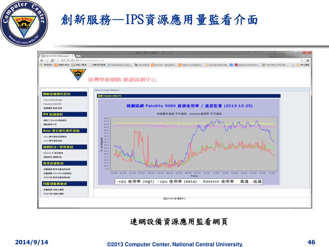The width and height of the screenshot is (329, 247).
Task: Open the Botnet 紀錄查詢 sidebar link
Action: [x=55, y=120]
